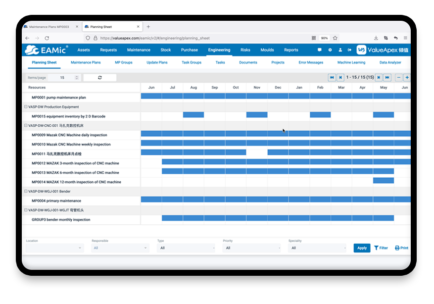
Task: Collapse the VASP-DW-CNC-001 equipment group
Action: click(26, 125)
